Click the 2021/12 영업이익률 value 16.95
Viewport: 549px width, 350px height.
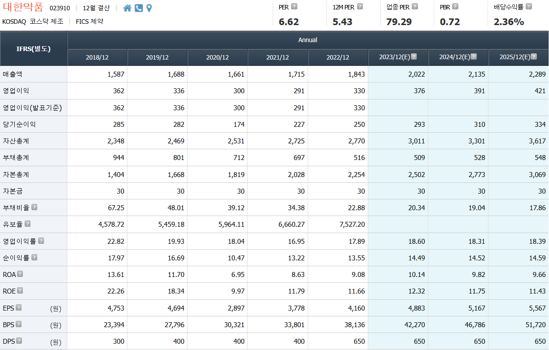pos(296,241)
